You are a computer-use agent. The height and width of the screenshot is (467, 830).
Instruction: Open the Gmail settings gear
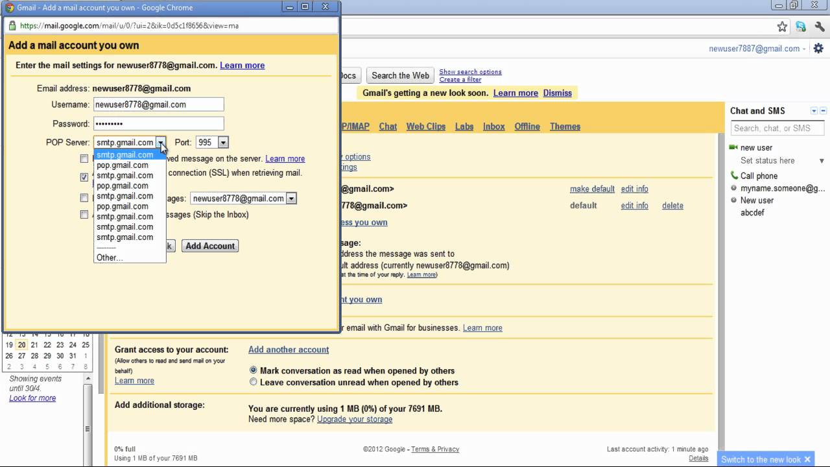[x=818, y=49]
